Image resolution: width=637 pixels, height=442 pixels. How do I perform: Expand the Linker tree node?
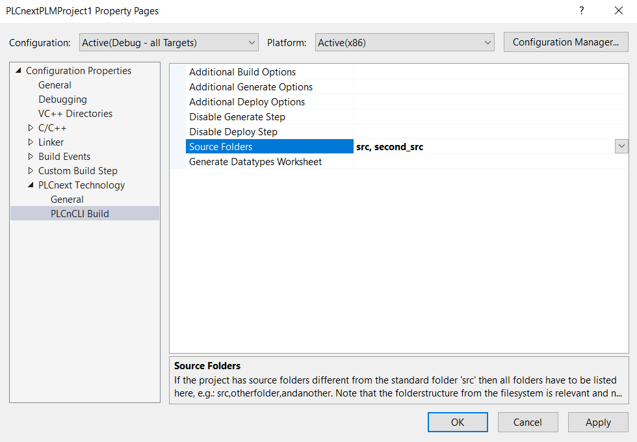(31, 142)
